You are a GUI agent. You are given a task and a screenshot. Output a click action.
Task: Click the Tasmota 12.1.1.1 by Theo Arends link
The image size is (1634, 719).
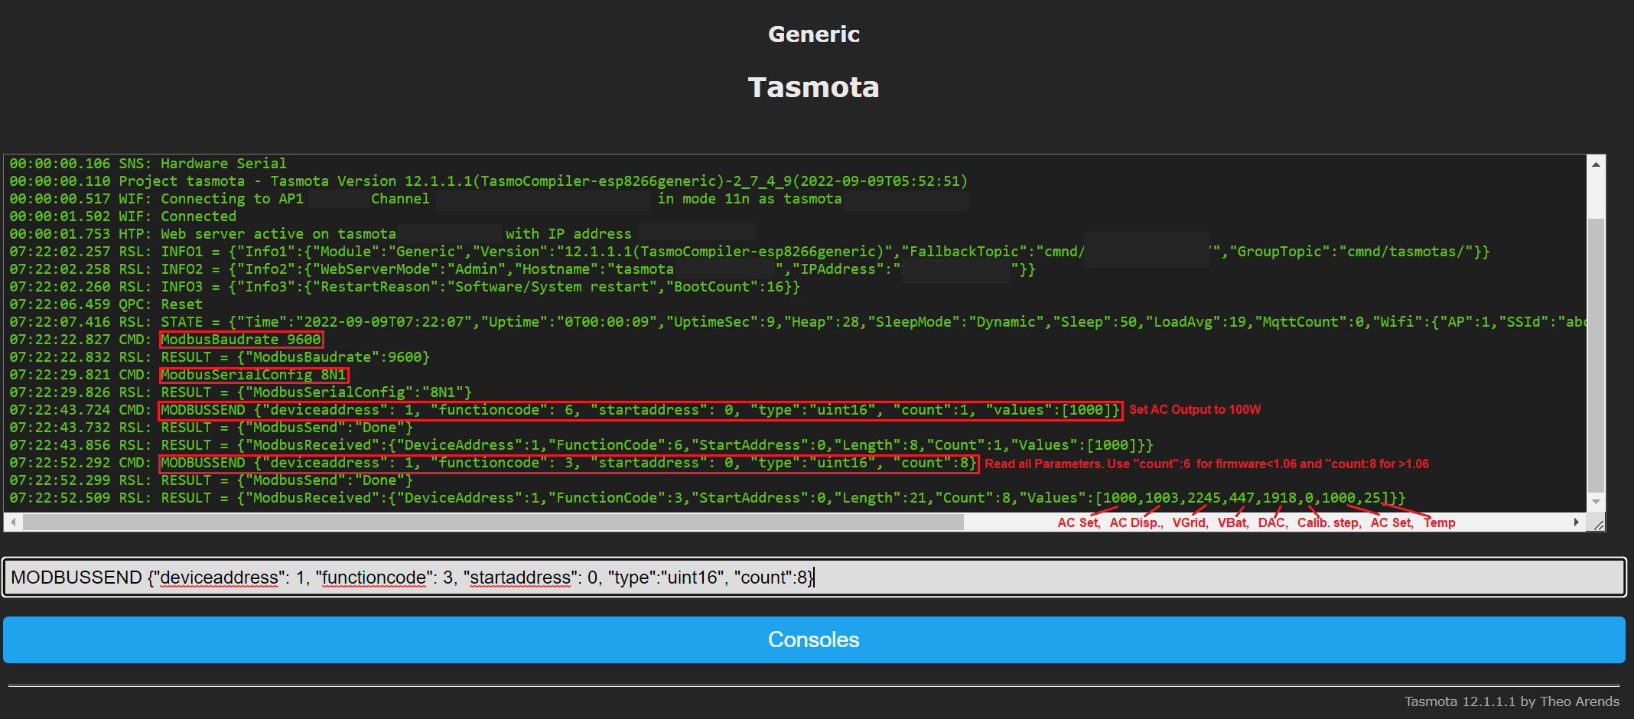click(1512, 701)
